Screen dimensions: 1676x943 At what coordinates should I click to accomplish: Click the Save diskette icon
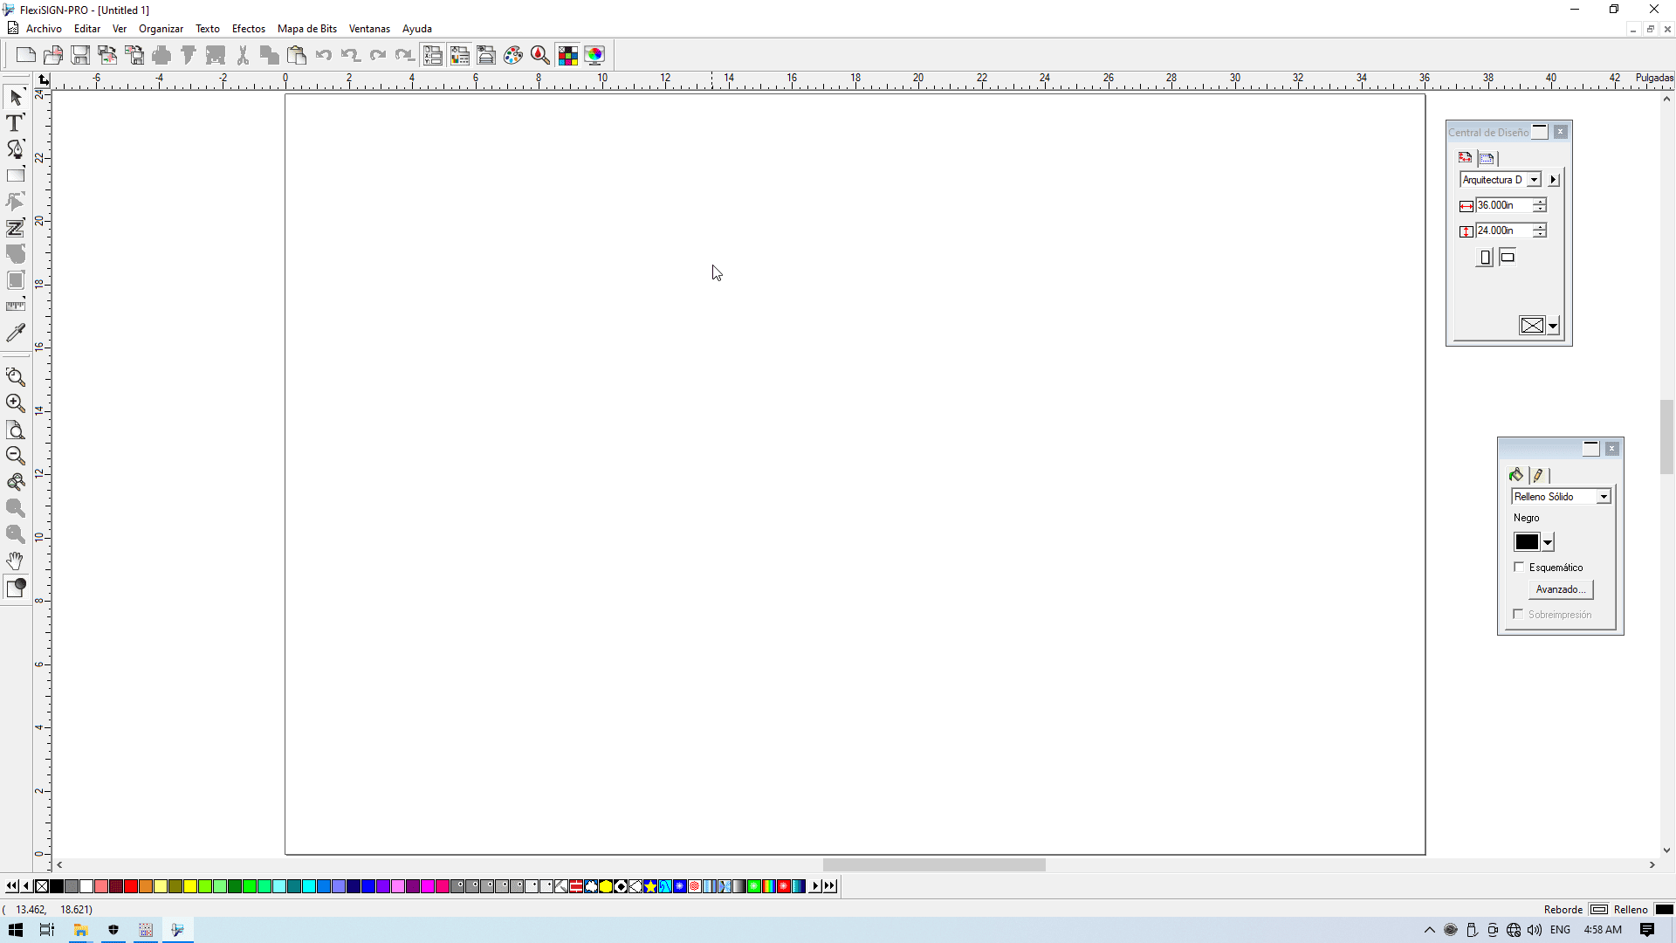click(80, 56)
